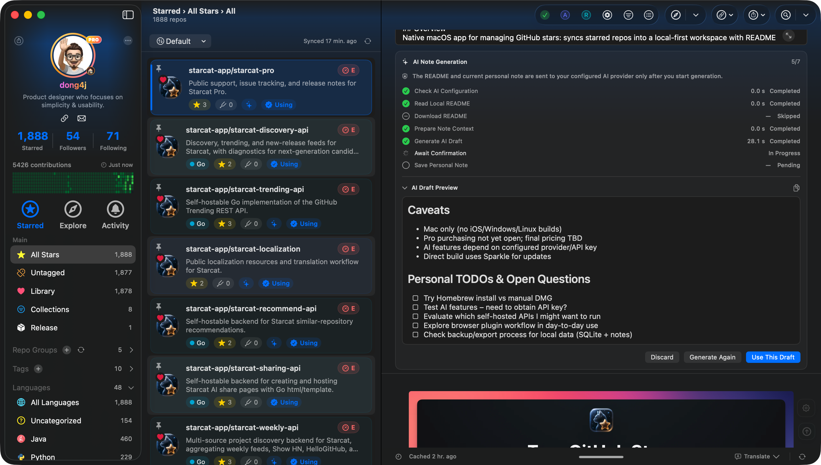Click the pin icon on starcat-pro card
821x465 pixels.
coord(158,68)
